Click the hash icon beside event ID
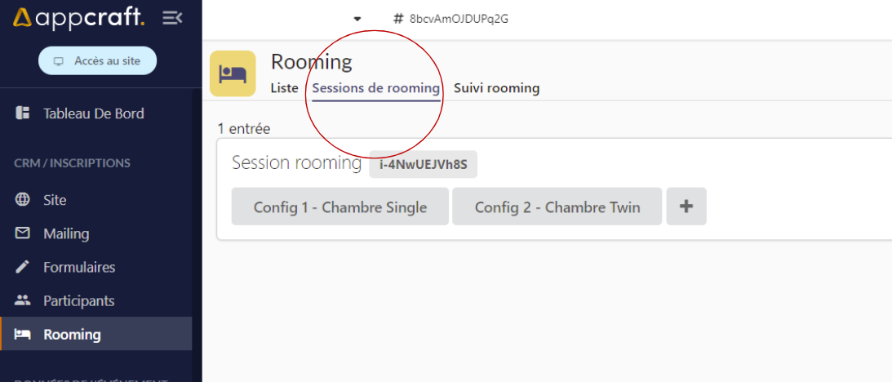892x382 pixels. (x=398, y=18)
